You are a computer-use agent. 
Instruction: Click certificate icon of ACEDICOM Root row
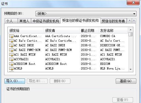click(11, 64)
